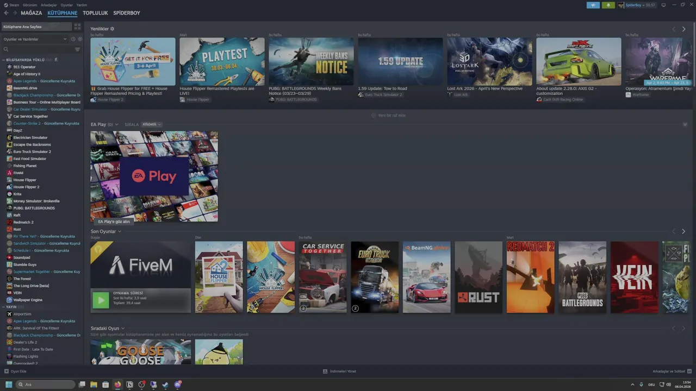Viewport: 696px width, 391px height.
Task: Switch to the MAĞAZA tab
Action: tap(31, 12)
